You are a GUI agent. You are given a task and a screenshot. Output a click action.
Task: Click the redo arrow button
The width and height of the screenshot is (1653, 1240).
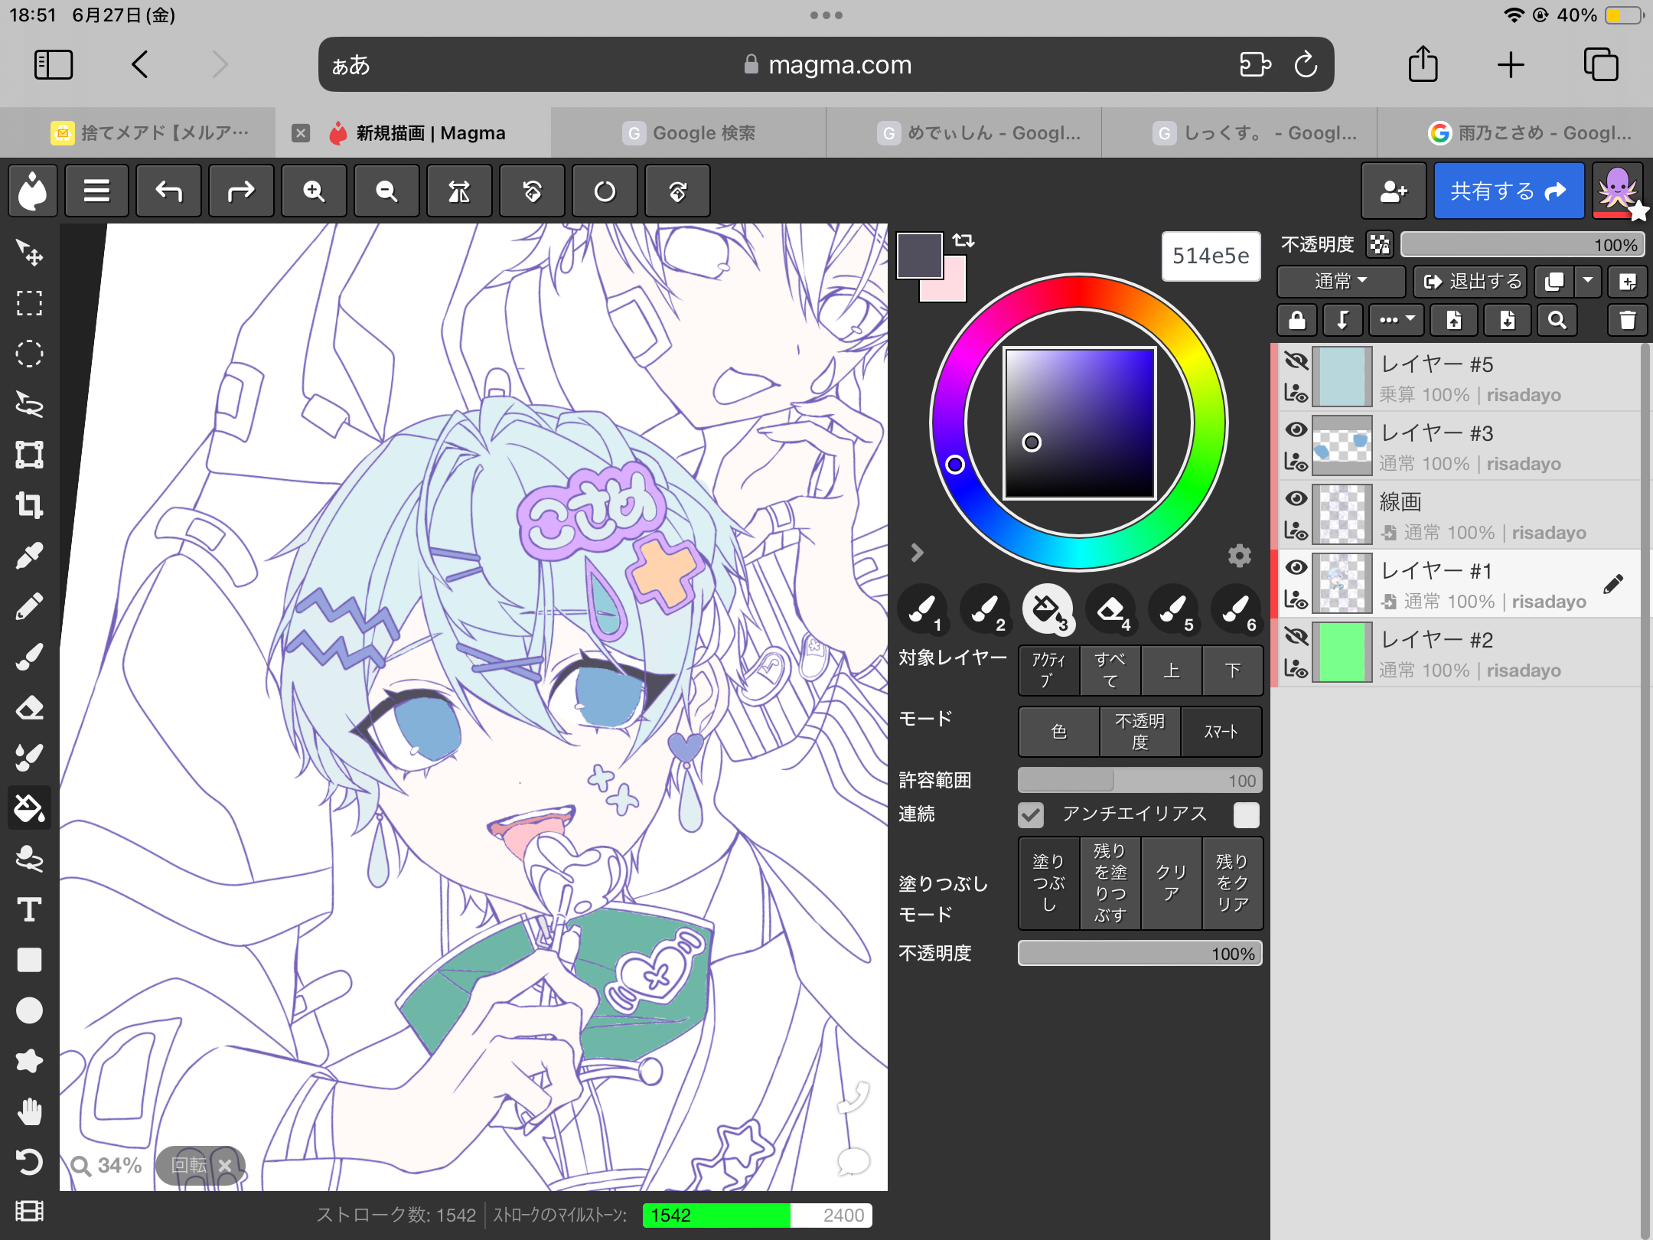coord(241,191)
